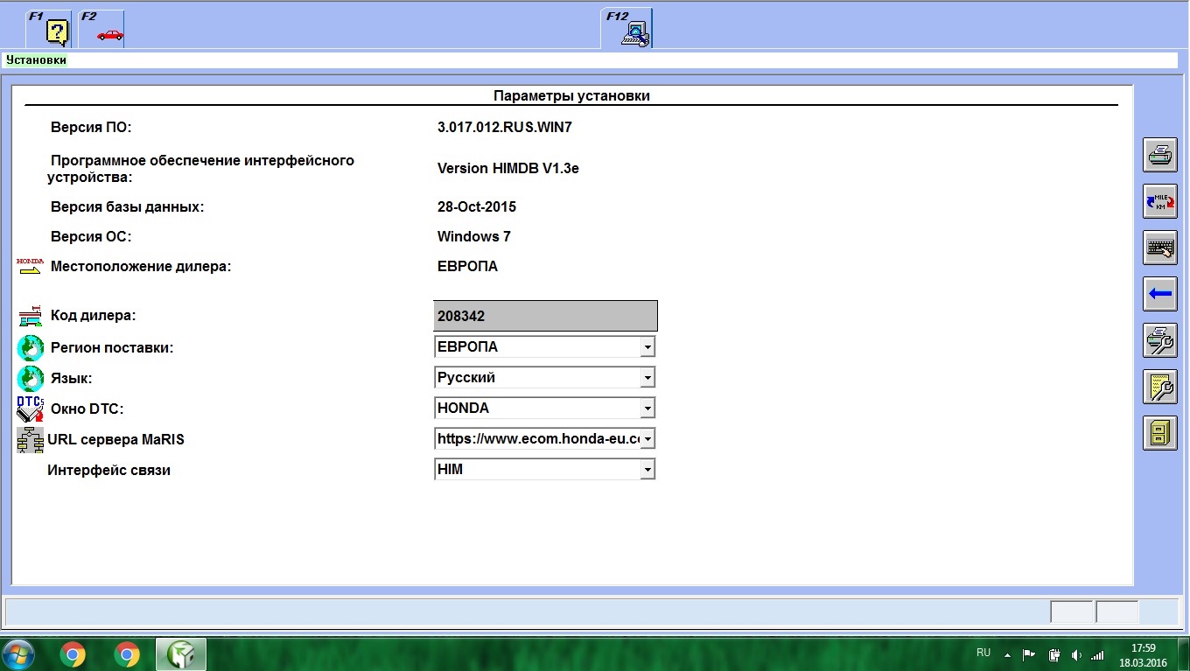The height and width of the screenshot is (671, 1190).
Task: Click the Программное обеспечение интерфейсного устройства label
Action: (x=200, y=168)
